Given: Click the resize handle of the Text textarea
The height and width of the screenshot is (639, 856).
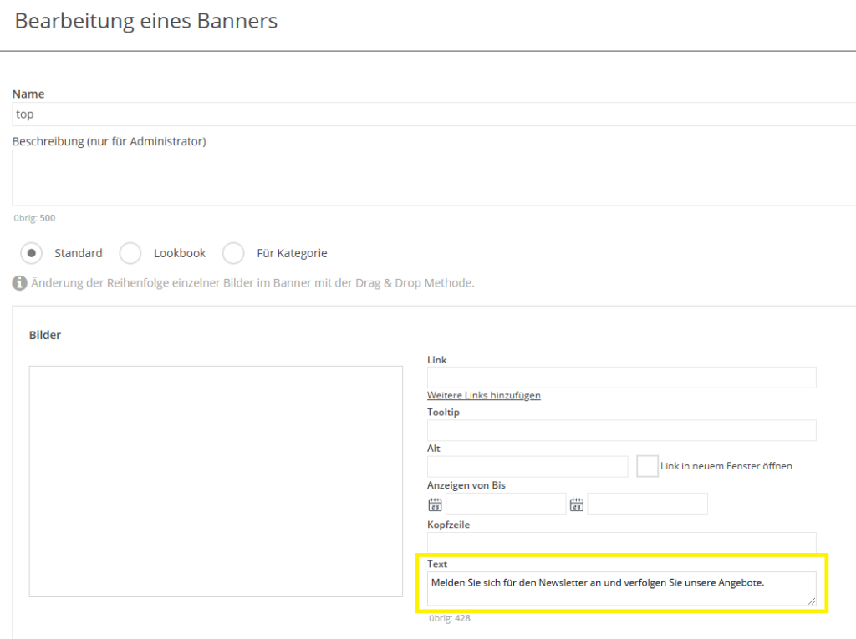Looking at the screenshot, I should (x=812, y=601).
